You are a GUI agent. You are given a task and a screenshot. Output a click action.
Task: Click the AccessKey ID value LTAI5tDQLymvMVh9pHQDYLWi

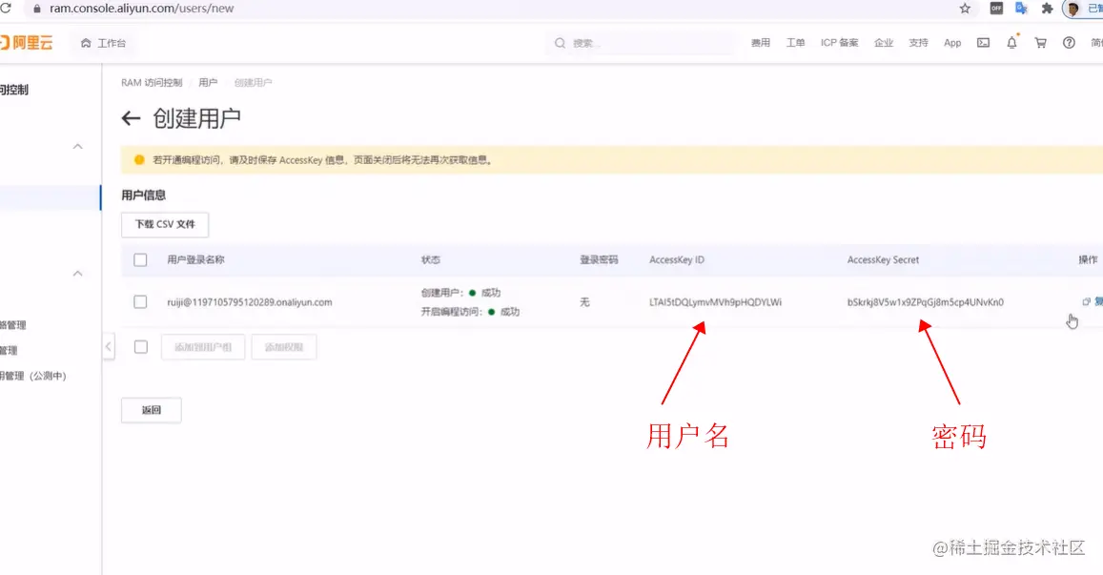715,302
